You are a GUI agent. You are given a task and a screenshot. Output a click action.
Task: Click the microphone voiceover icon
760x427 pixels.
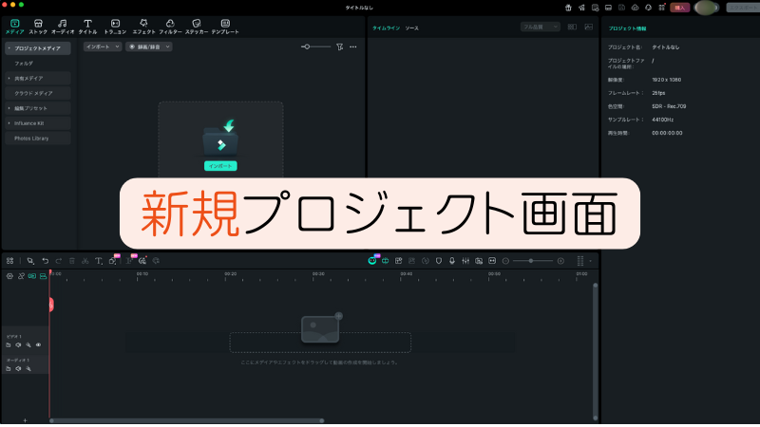(x=452, y=260)
